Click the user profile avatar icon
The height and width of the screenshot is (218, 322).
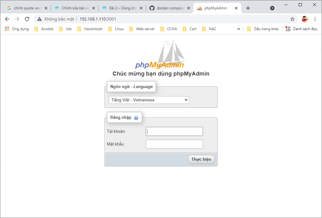(305, 19)
